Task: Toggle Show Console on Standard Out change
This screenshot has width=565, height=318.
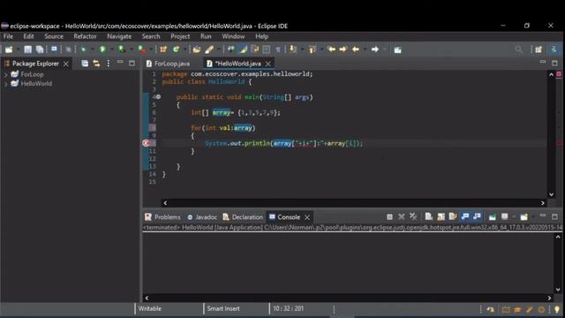Action: coord(465,216)
